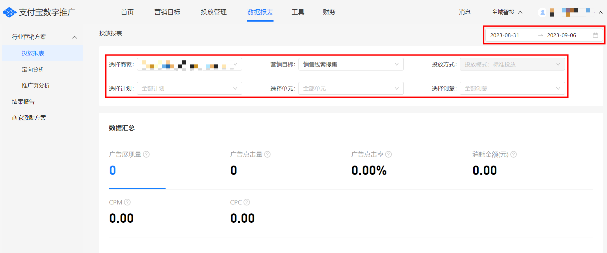Switch to the 投放管理 top menu

point(214,12)
